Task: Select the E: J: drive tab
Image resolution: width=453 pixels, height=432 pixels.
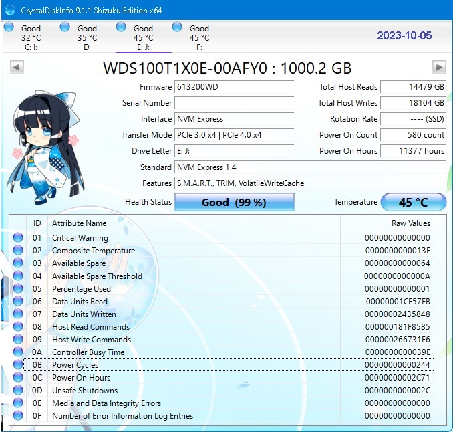Action: (143, 38)
